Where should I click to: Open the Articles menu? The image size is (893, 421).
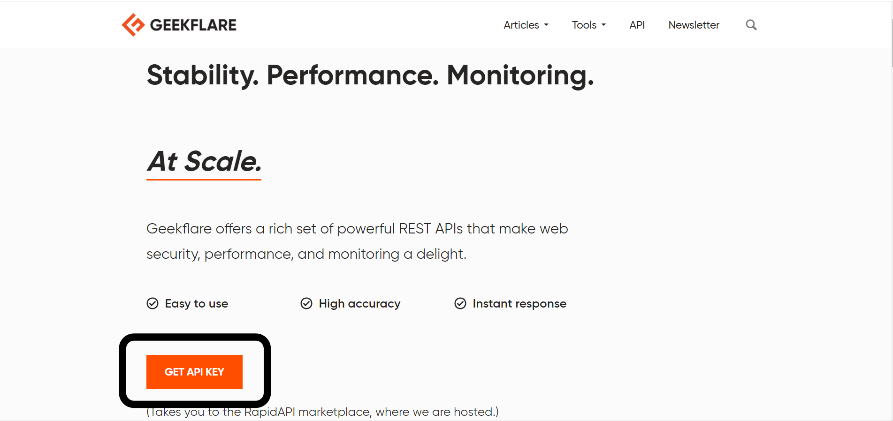coord(521,25)
